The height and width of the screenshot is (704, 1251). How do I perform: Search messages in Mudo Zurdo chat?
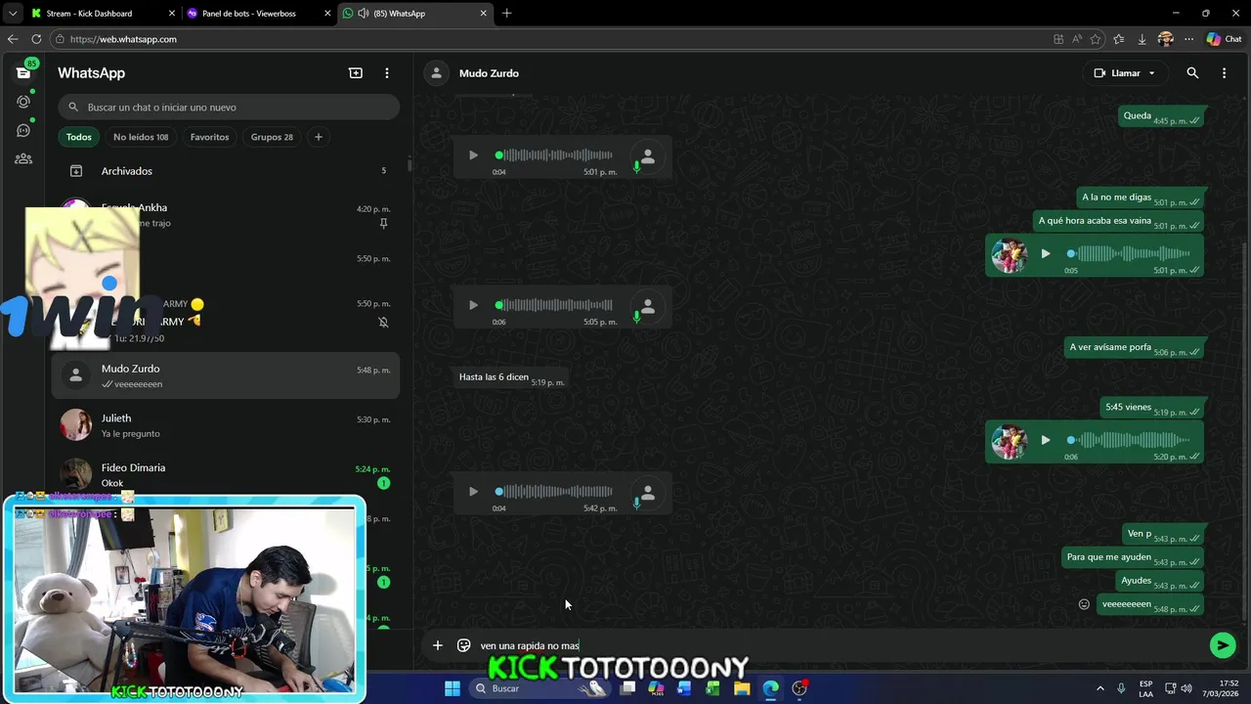pyautogui.click(x=1192, y=73)
